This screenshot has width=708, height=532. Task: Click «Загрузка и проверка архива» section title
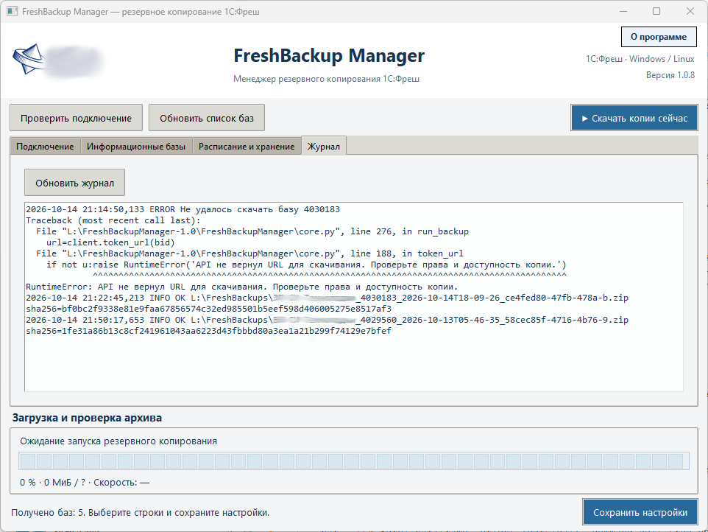point(87,418)
